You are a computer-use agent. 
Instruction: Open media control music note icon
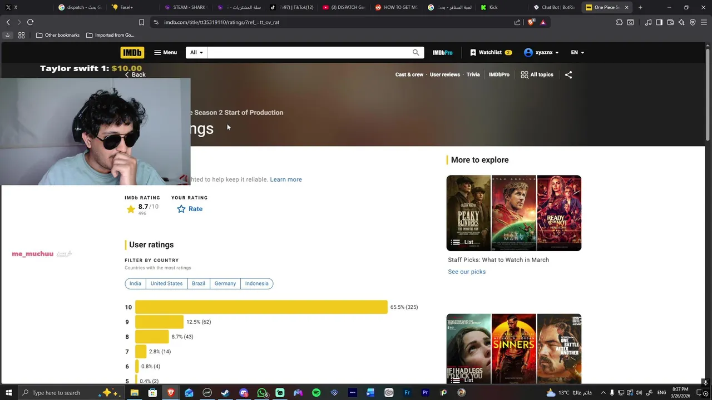tap(648, 22)
